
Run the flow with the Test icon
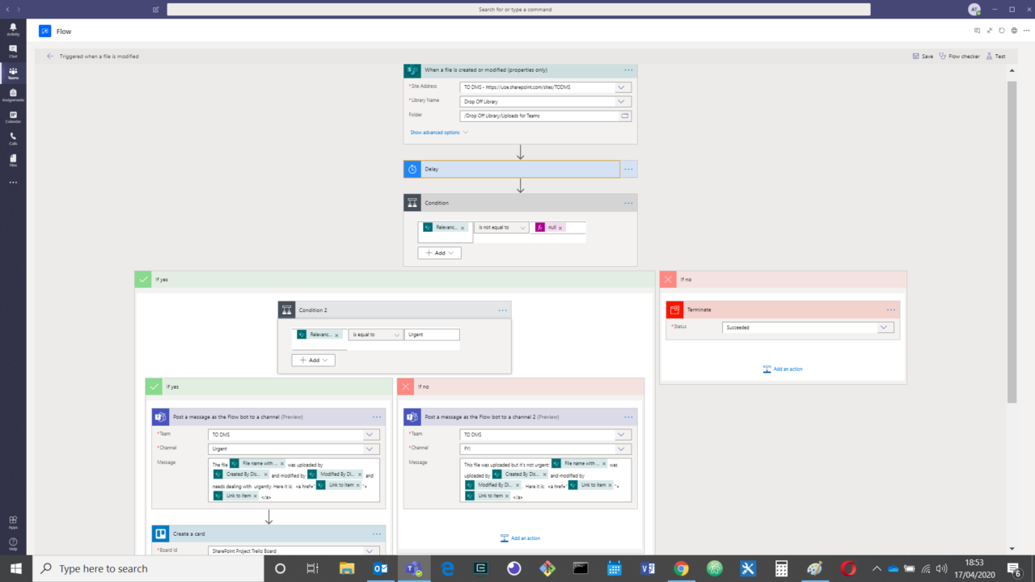[996, 56]
